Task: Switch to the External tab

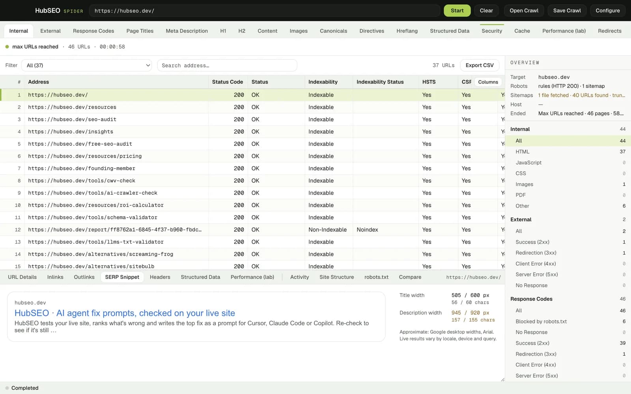Action: (50, 31)
